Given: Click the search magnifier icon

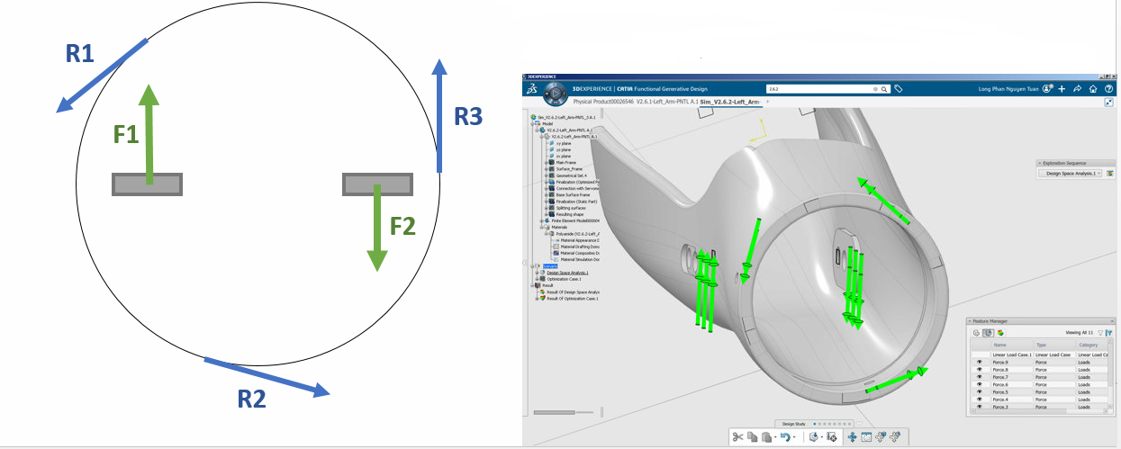Looking at the screenshot, I should (x=884, y=89).
